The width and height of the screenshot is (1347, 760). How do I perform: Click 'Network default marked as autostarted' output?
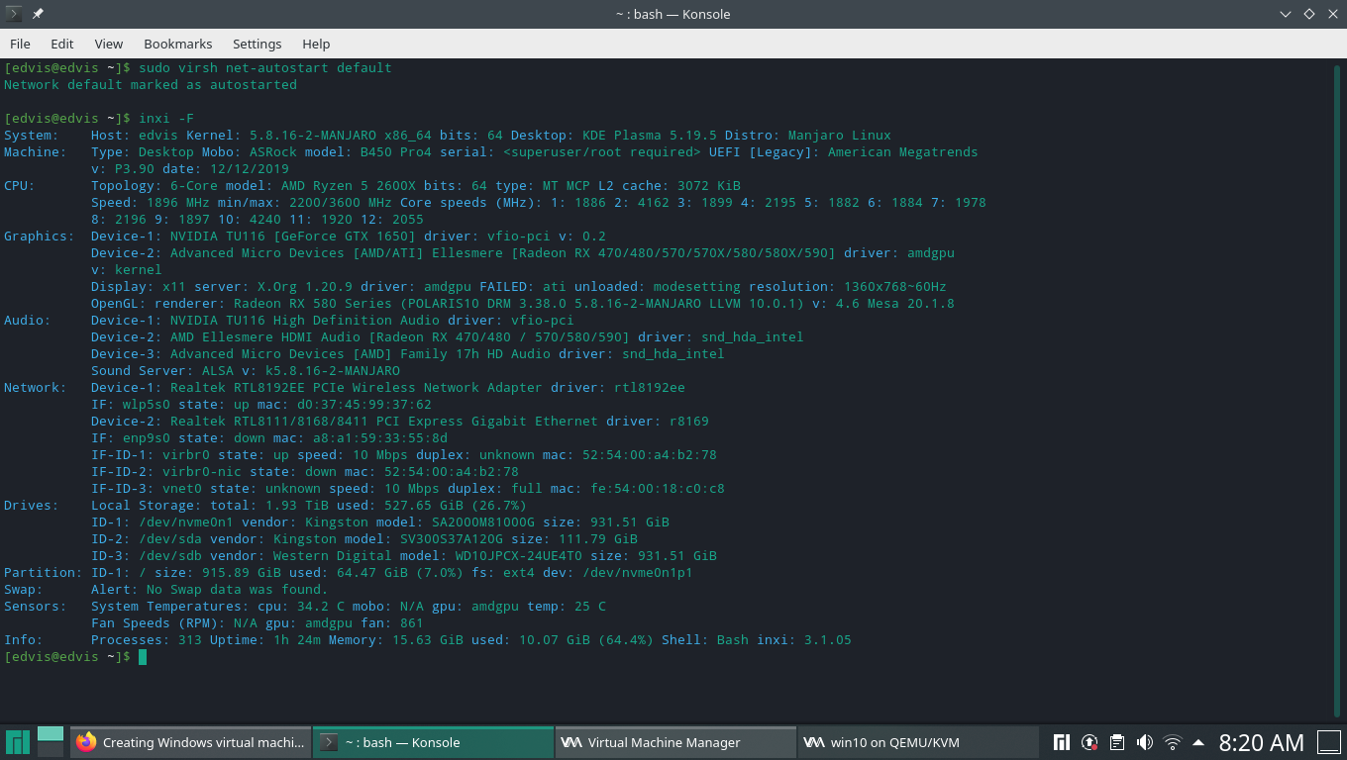(151, 85)
